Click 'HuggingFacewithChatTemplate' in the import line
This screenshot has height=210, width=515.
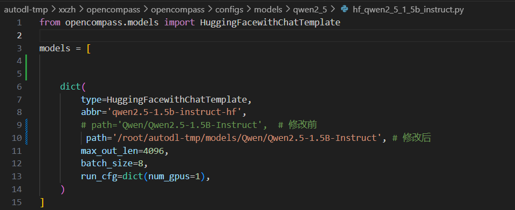point(270,23)
